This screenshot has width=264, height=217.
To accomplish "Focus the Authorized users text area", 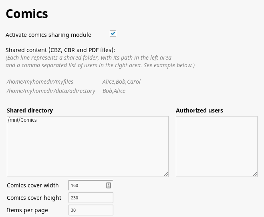I will [x=217, y=147].
